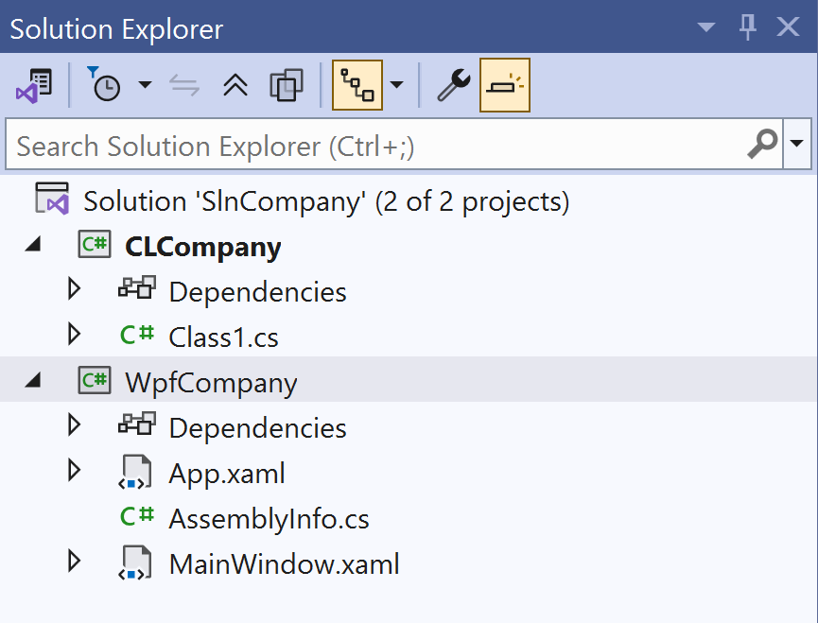818x623 pixels.
Task: Open Properties with the wrench icon
Action: 453,85
